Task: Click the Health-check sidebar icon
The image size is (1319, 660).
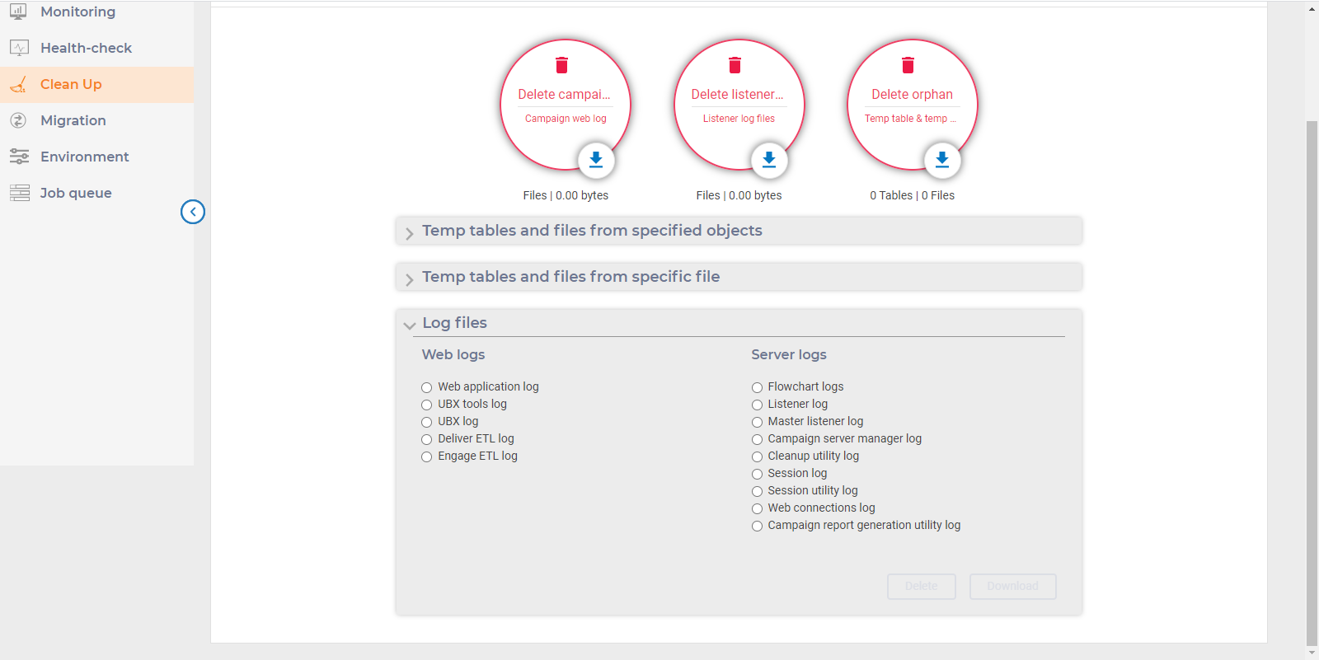Action: (x=19, y=48)
